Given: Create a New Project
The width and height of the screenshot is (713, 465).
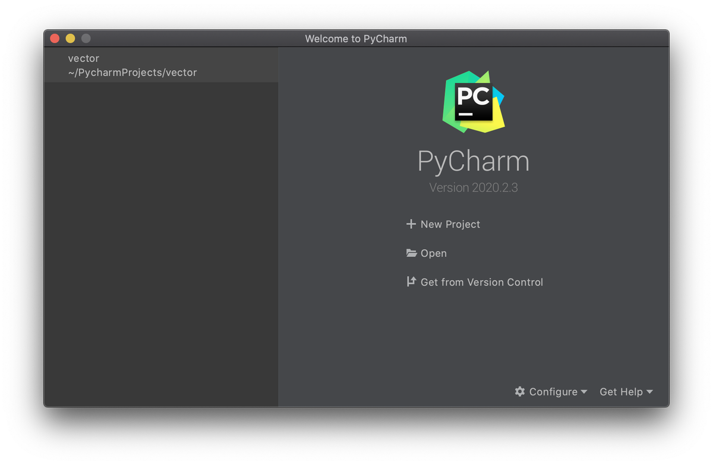Looking at the screenshot, I should [x=443, y=224].
